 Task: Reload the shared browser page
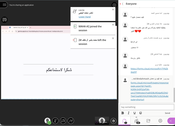9,31
